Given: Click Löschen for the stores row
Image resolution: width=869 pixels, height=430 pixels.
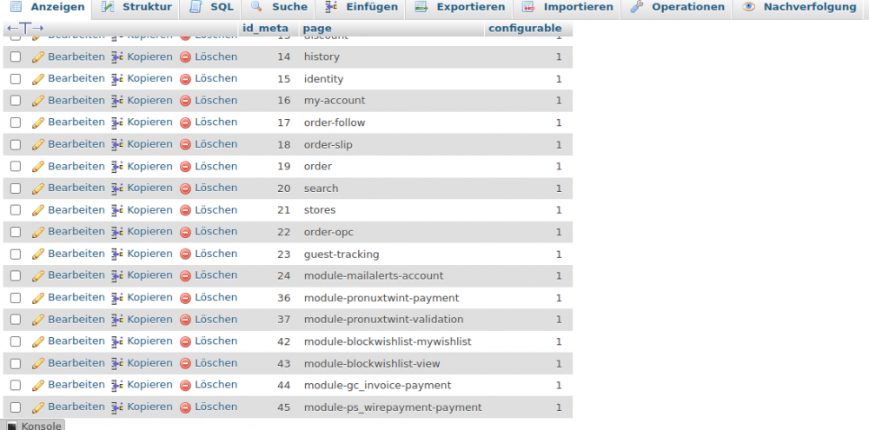Looking at the screenshot, I should point(216,210).
